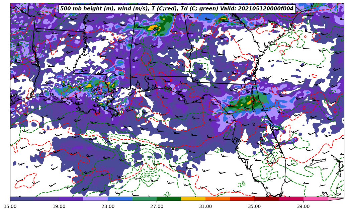Click the 39.00 colorbar tick label

click(x=303, y=206)
